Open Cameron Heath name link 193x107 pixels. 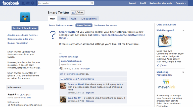pyautogui.click(x=76, y=84)
